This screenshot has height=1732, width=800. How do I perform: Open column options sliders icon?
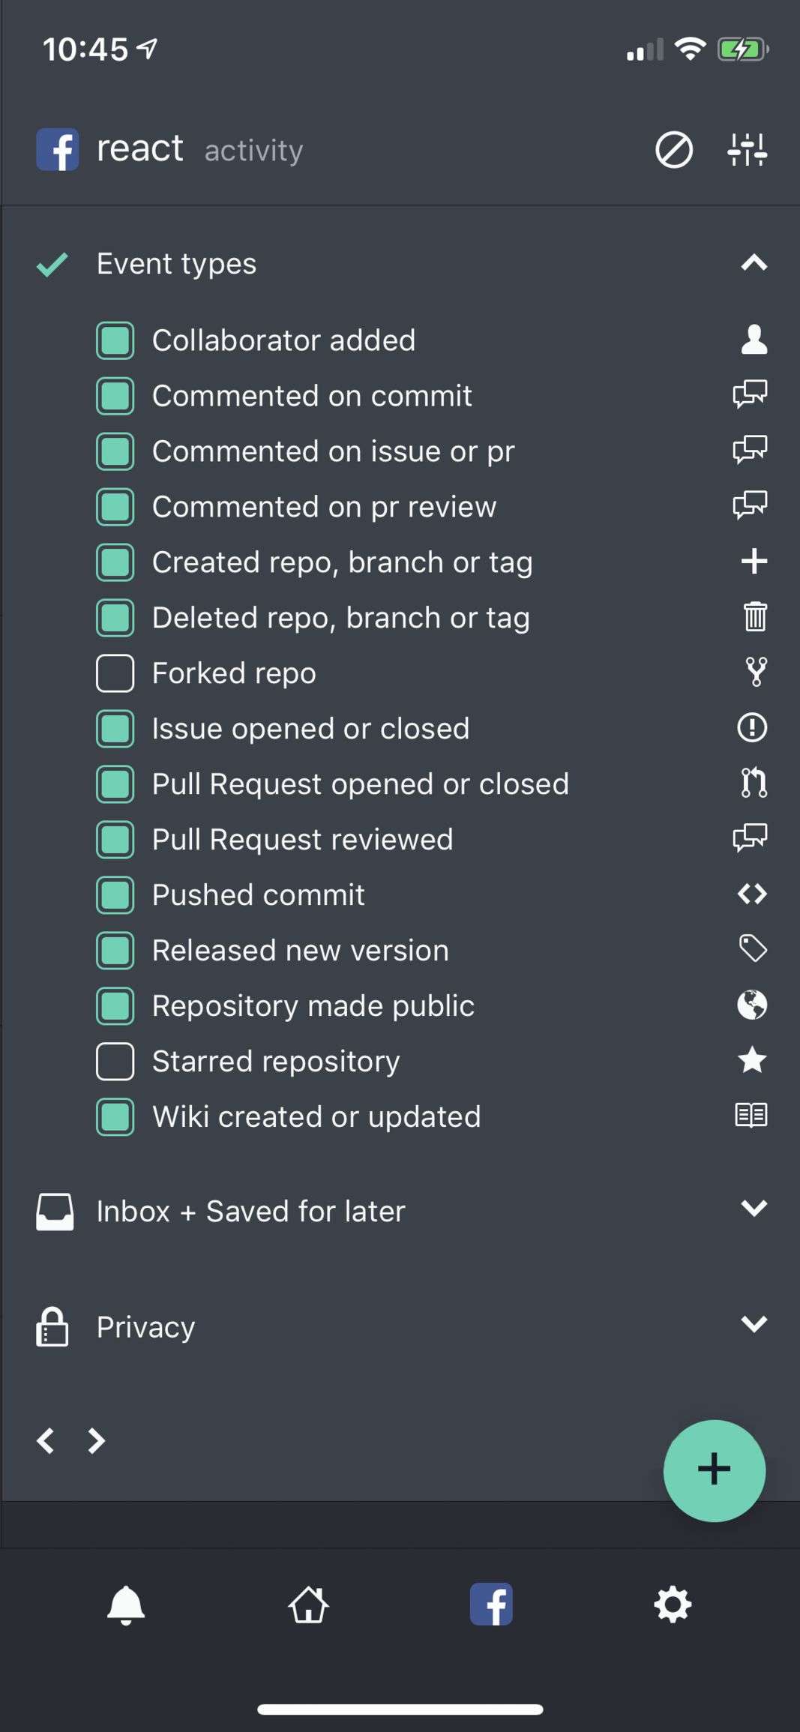click(747, 150)
